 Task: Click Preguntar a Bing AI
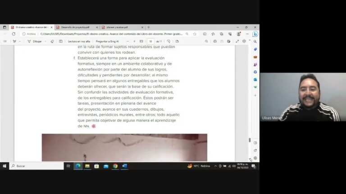click(107, 41)
